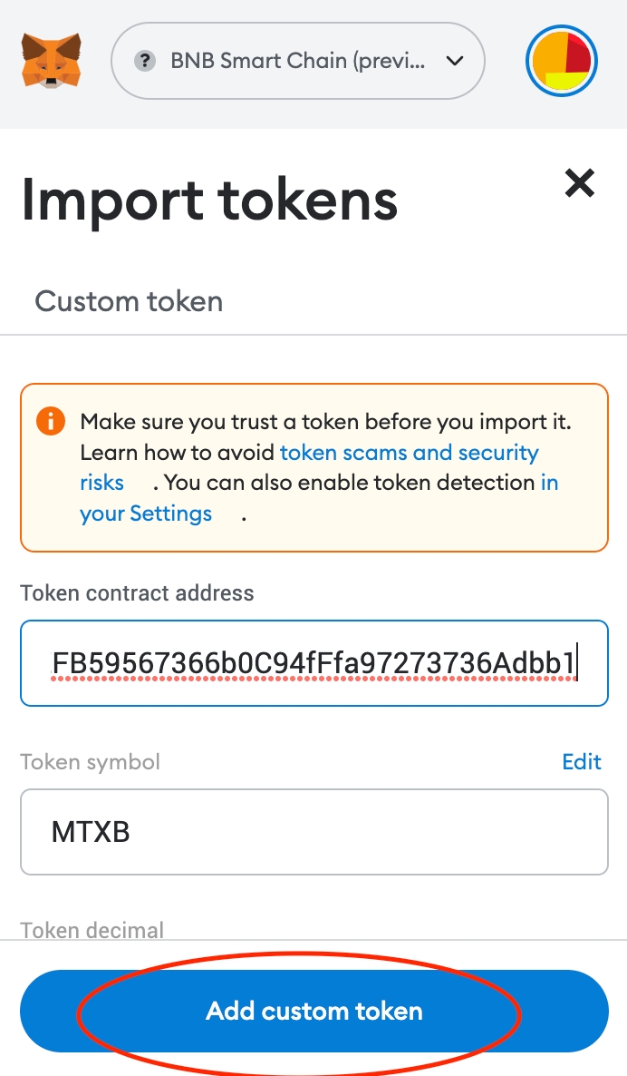Click the orange warning info icon
The width and height of the screenshot is (627, 1076).
click(x=51, y=422)
